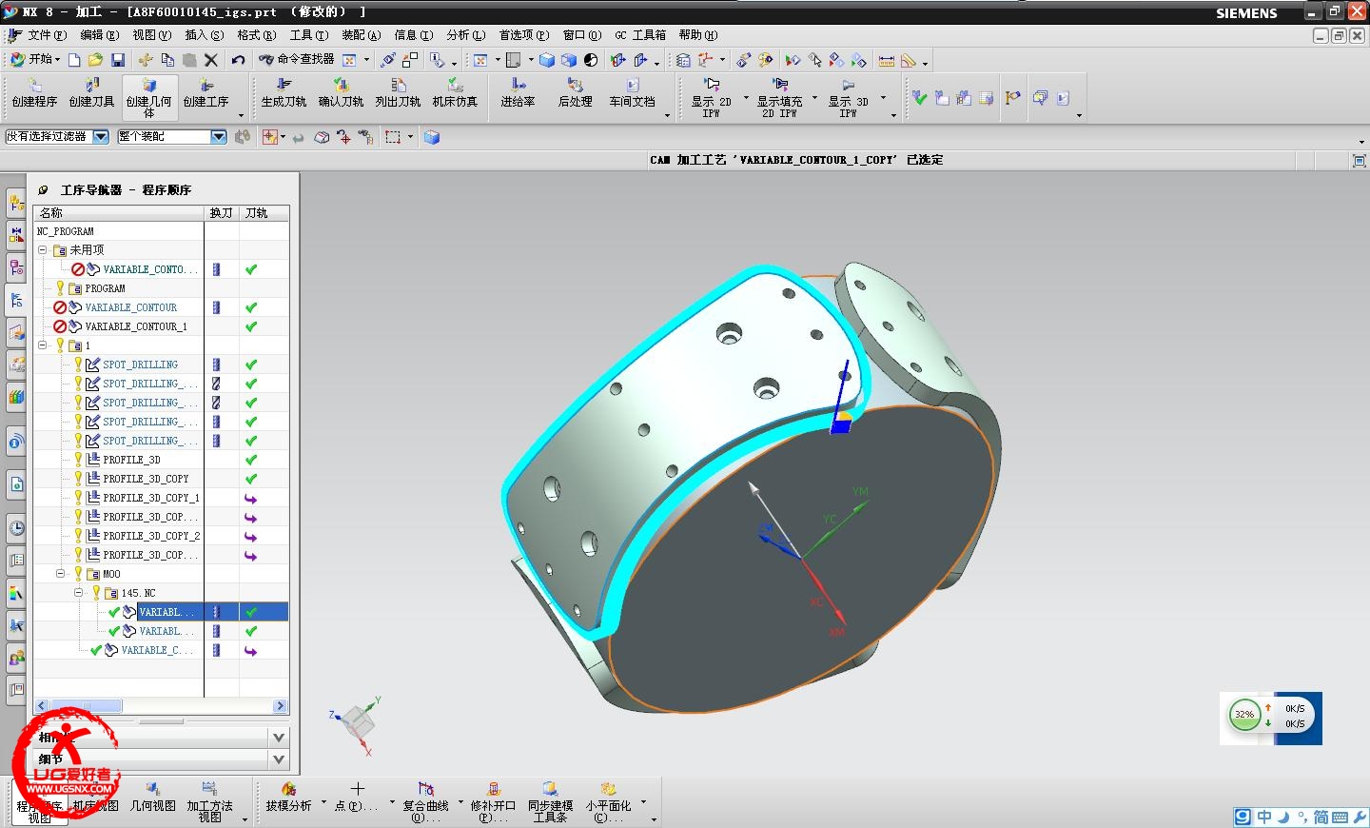Click the Open folder icon

(x=95, y=60)
